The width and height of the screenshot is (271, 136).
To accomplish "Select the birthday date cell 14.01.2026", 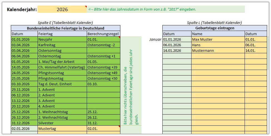I will tap(177, 50).
